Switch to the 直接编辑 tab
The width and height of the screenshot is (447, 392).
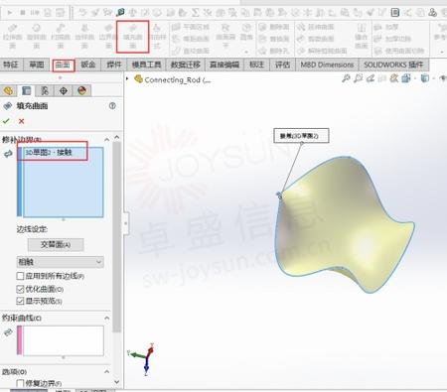point(224,65)
